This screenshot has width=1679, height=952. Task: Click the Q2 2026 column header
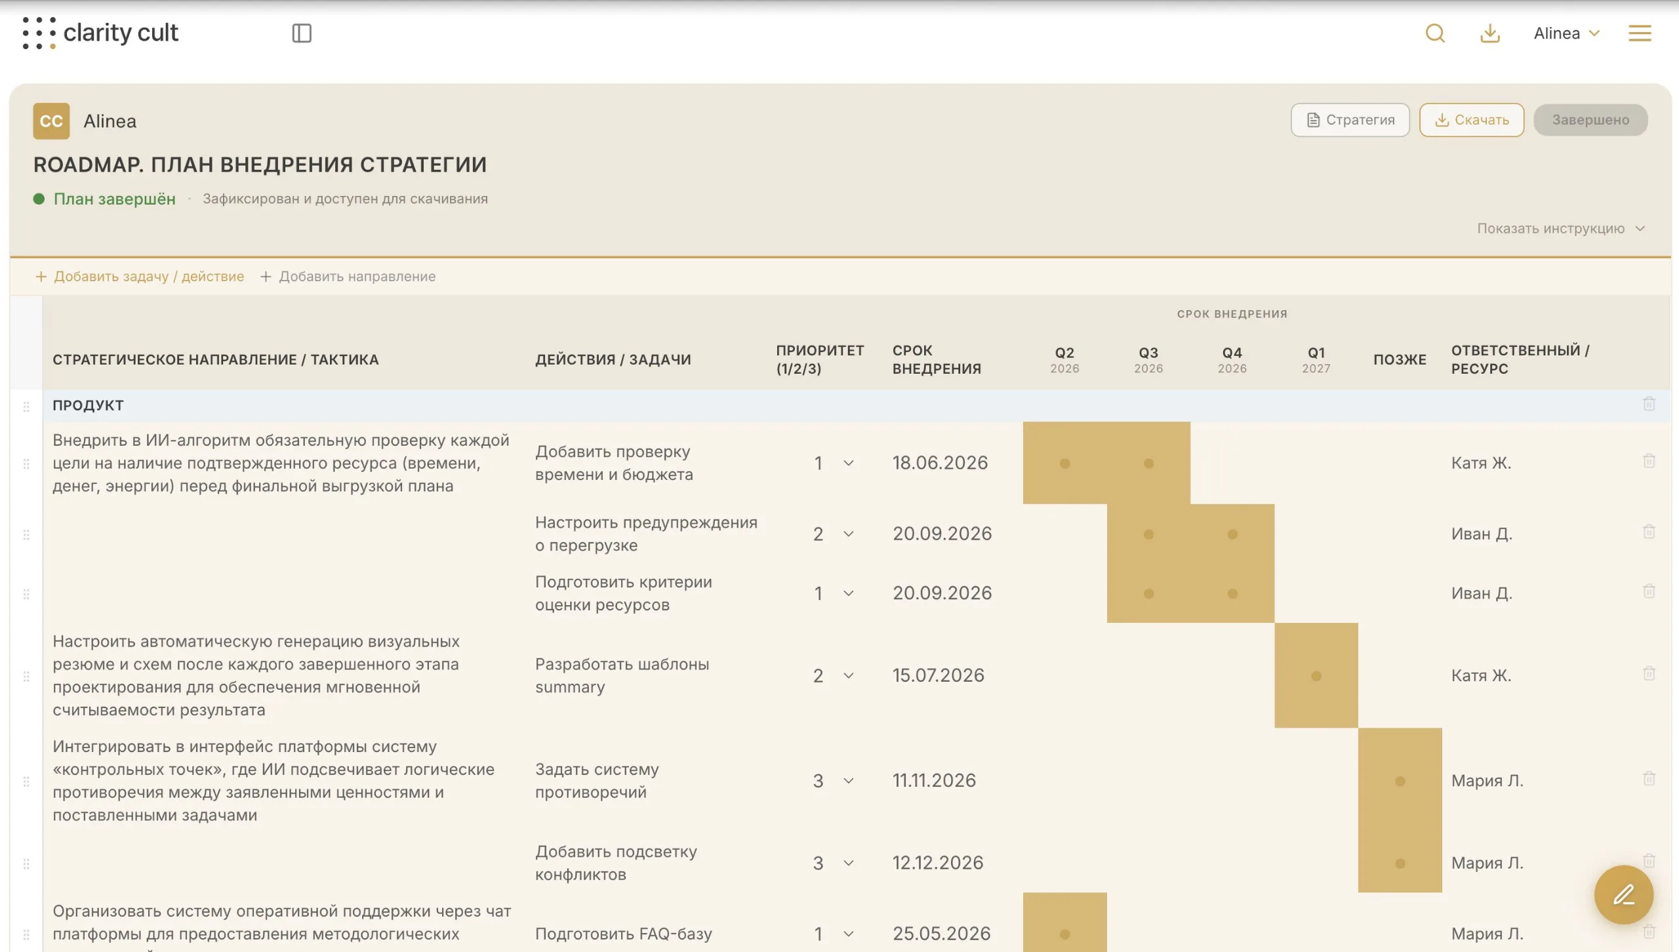pyautogui.click(x=1064, y=360)
